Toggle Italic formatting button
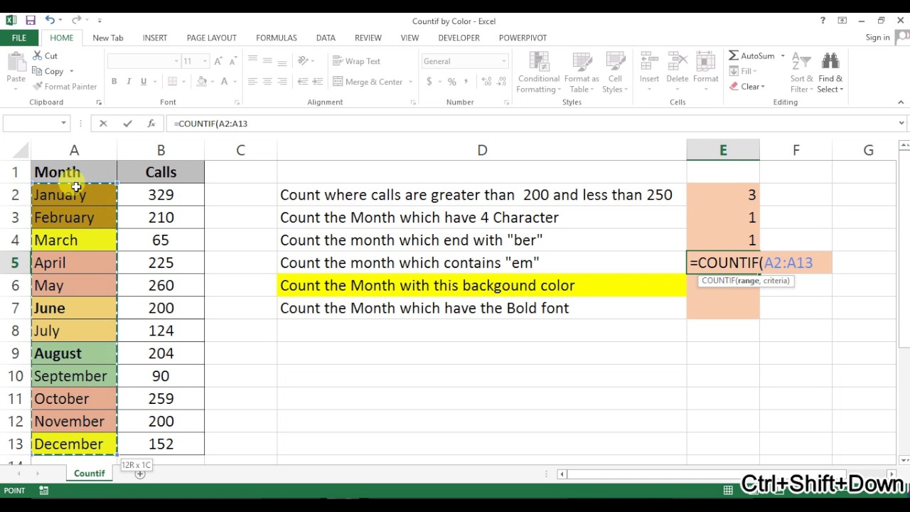Screen dimensions: 910x512 pyautogui.click(x=129, y=82)
